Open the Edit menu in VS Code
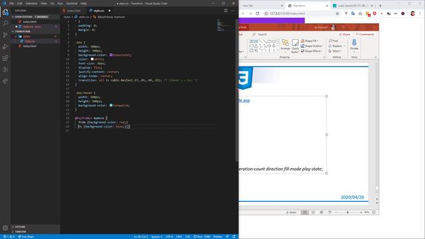 pyautogui.click(x=19, y=3)
